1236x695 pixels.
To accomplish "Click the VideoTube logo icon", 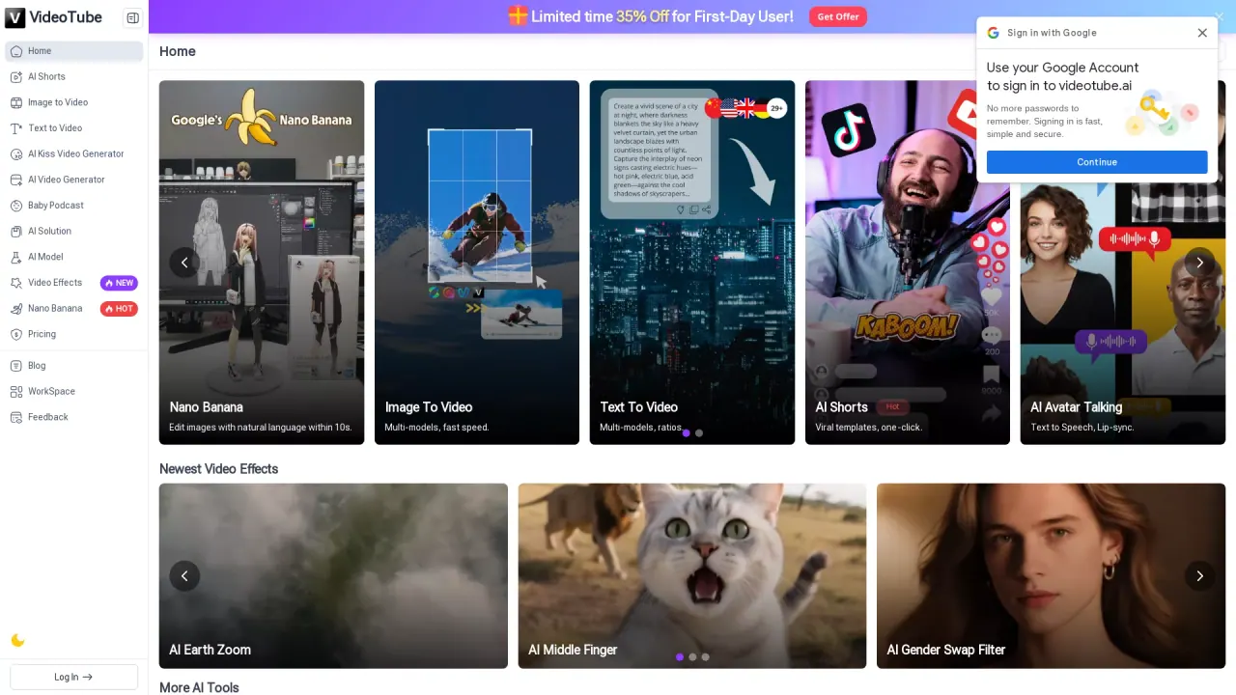I will coord(15,17).
